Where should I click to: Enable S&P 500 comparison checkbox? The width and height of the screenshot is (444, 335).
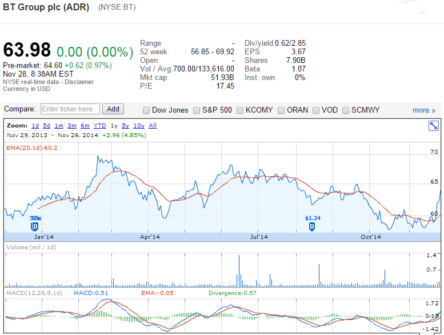(197, 110)
